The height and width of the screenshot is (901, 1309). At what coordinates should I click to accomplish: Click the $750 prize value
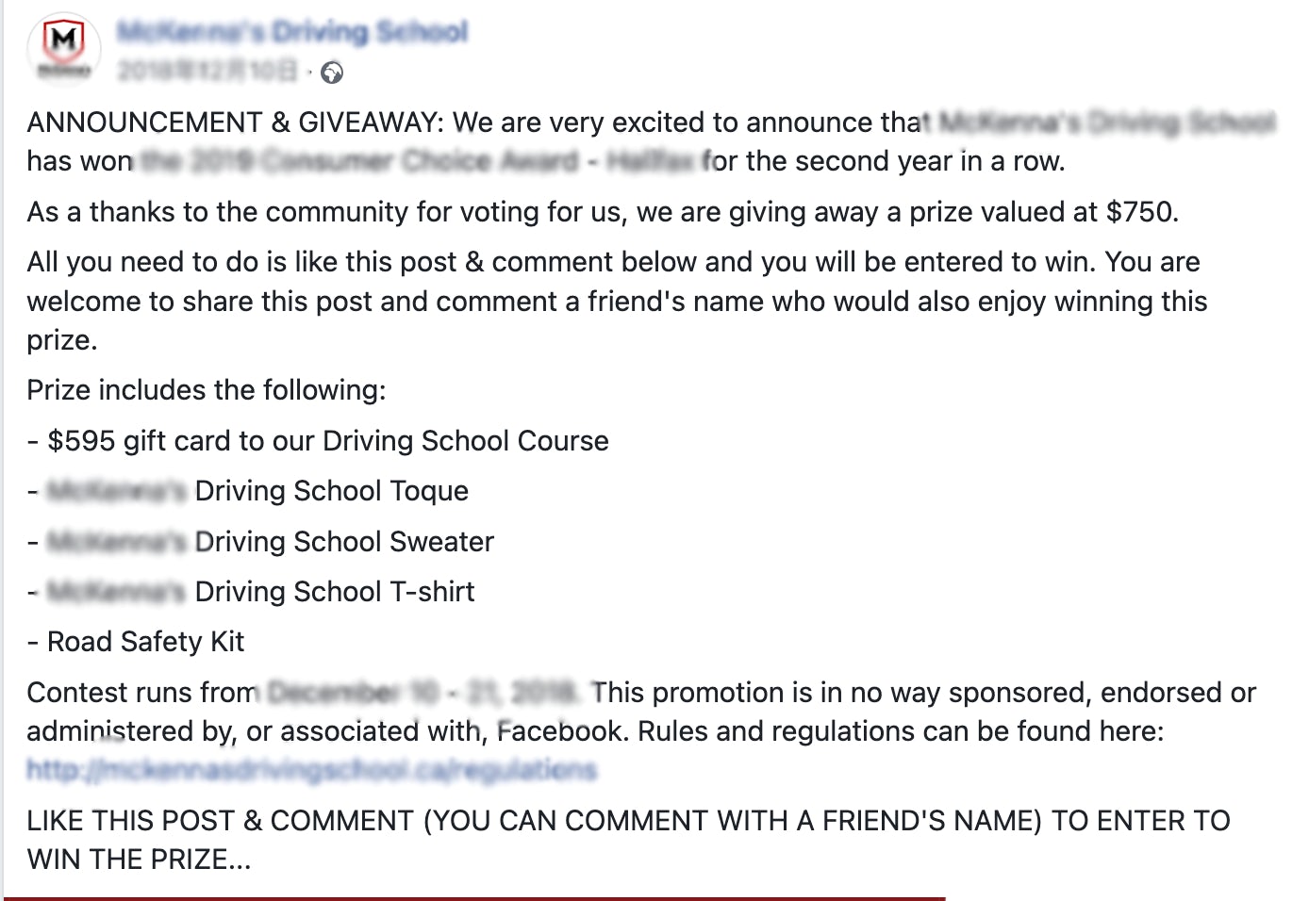[x=1141, y=212]
